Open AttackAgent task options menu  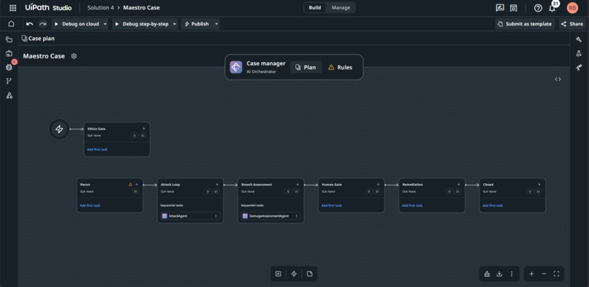(x=216, y=216)
